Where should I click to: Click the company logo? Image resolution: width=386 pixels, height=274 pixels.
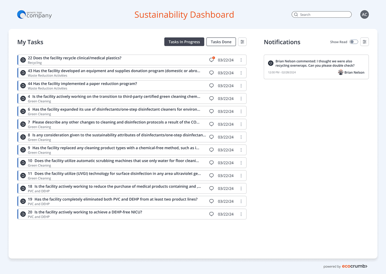pos(34,14)
